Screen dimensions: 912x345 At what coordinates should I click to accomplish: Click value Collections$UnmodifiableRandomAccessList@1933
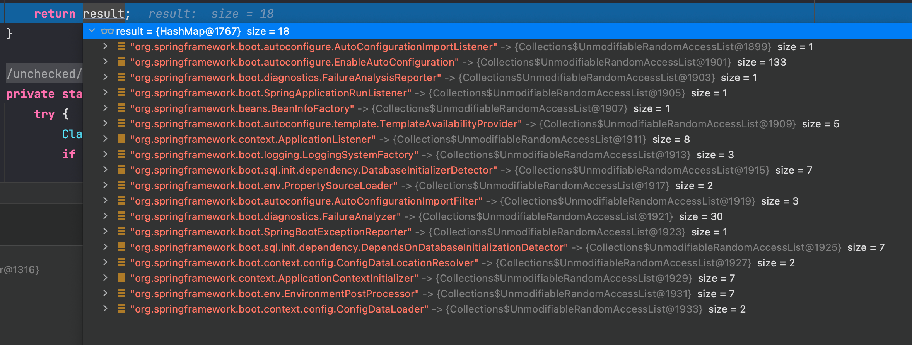[x=574, y=309]
